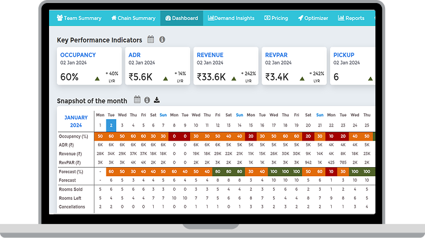The width and height of the screenshot is (425, 238).
Task: Click the ₹3.4K RevPAR value
Action: point(277,77)
